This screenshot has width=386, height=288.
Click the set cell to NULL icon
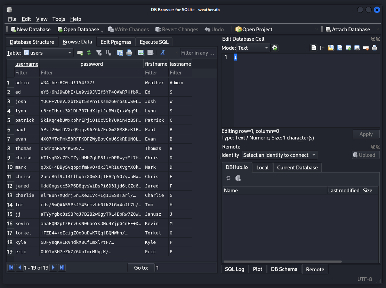click(366, 48)
